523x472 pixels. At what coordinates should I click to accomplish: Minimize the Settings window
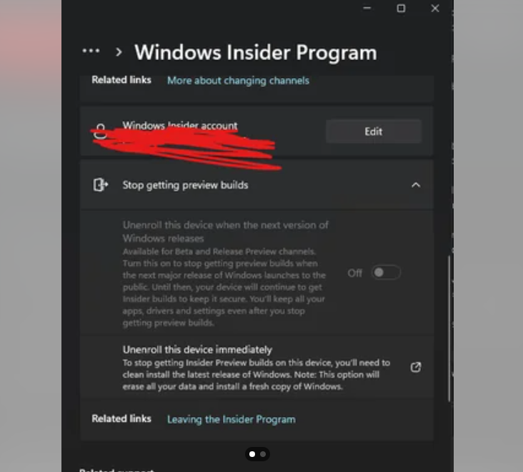367,8
